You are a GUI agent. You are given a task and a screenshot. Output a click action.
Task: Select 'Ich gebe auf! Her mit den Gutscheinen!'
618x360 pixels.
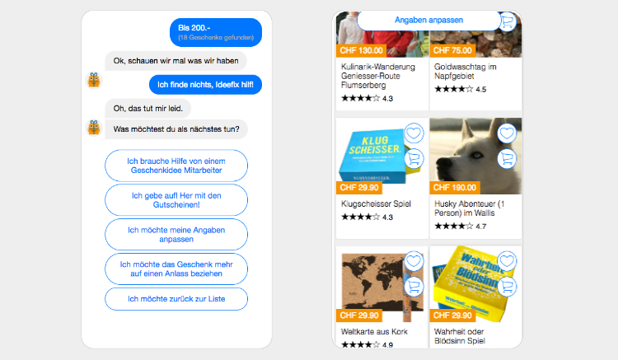(x=176, y=200)
